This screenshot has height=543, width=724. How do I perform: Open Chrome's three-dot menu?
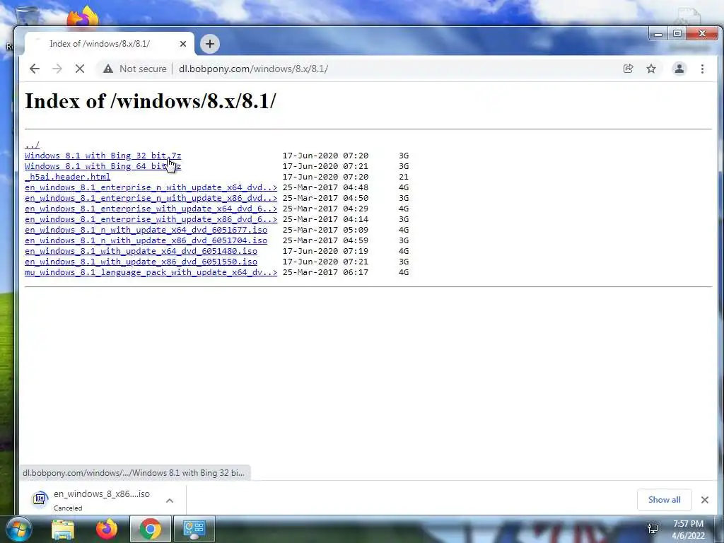(702, 69)
